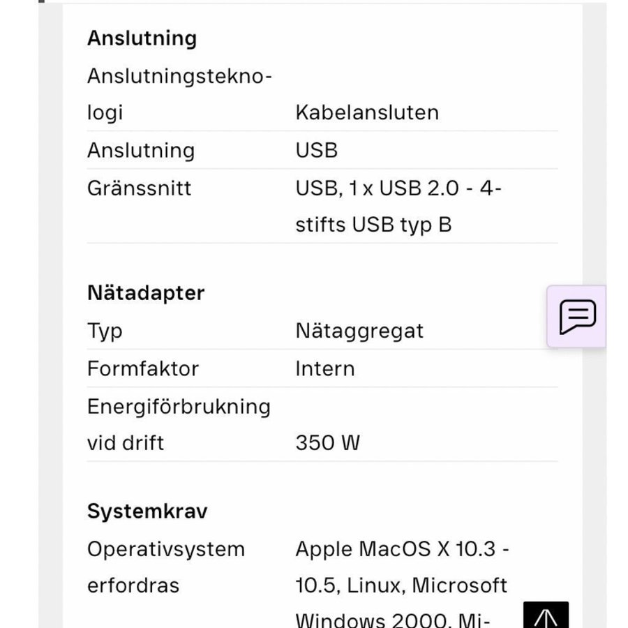Click the Nätadapter section heading
Screen dimensions: 628x628
[146, 292]
